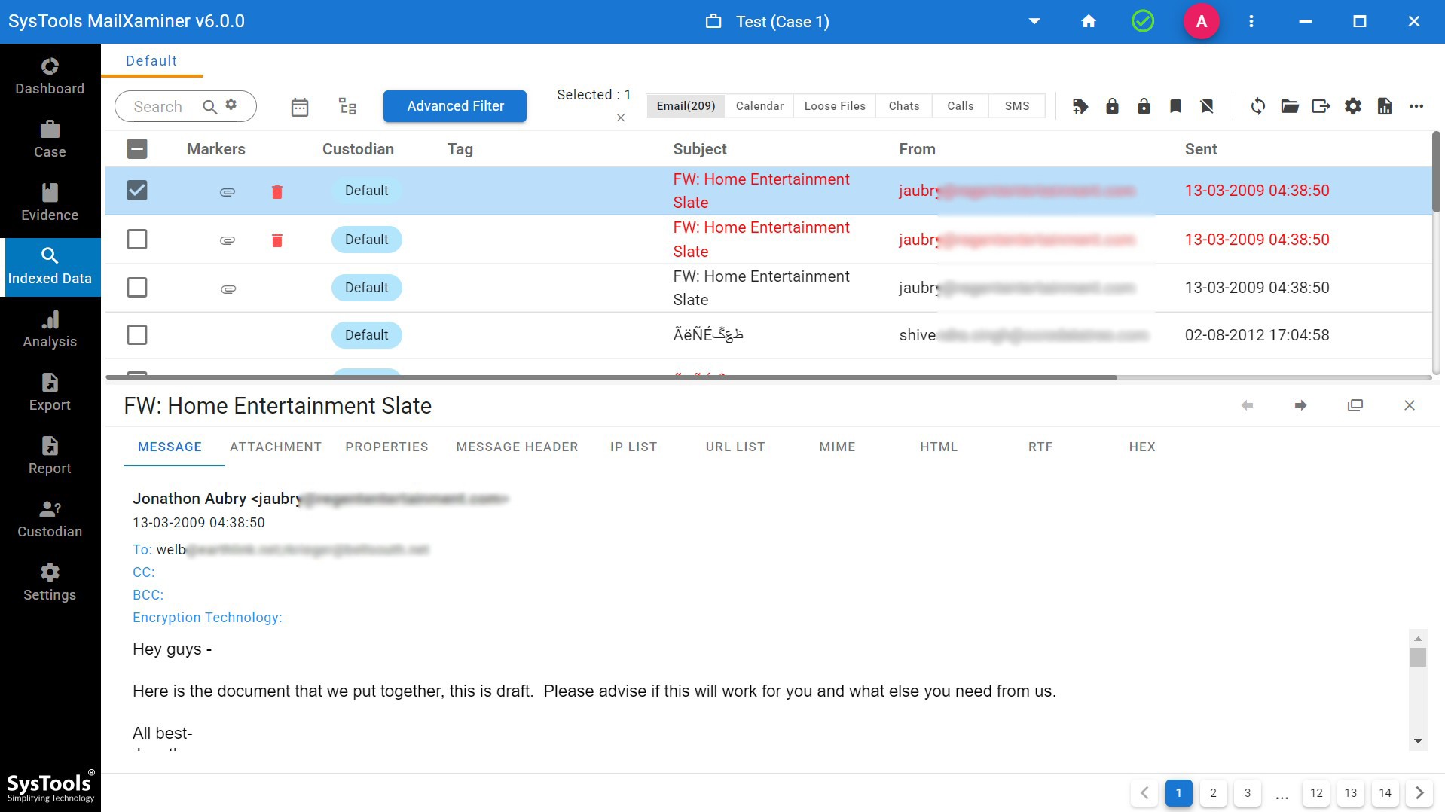Click the Advanced Filter button
This screenshot has width=1445, height=812.
pos(455,106)
